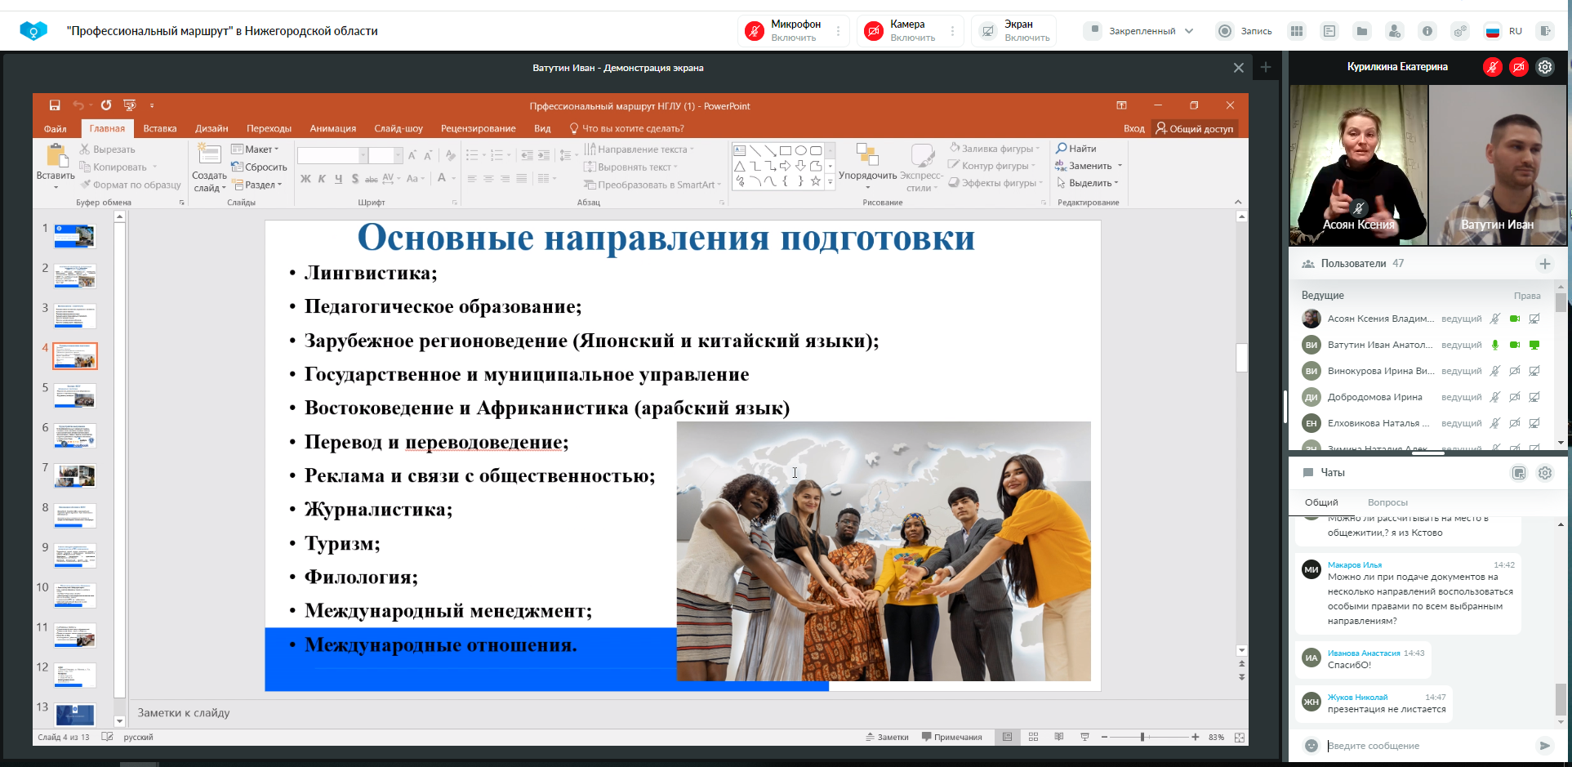Click the grid layout icon in top toolbar

pos(1296,31)
